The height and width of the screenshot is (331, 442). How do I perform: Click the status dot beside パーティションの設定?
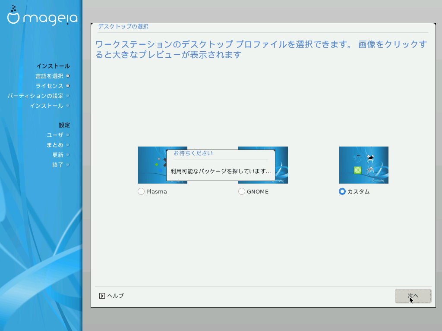[68, 96]
